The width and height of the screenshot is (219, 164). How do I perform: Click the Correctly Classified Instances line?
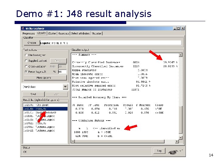[125, 62]
